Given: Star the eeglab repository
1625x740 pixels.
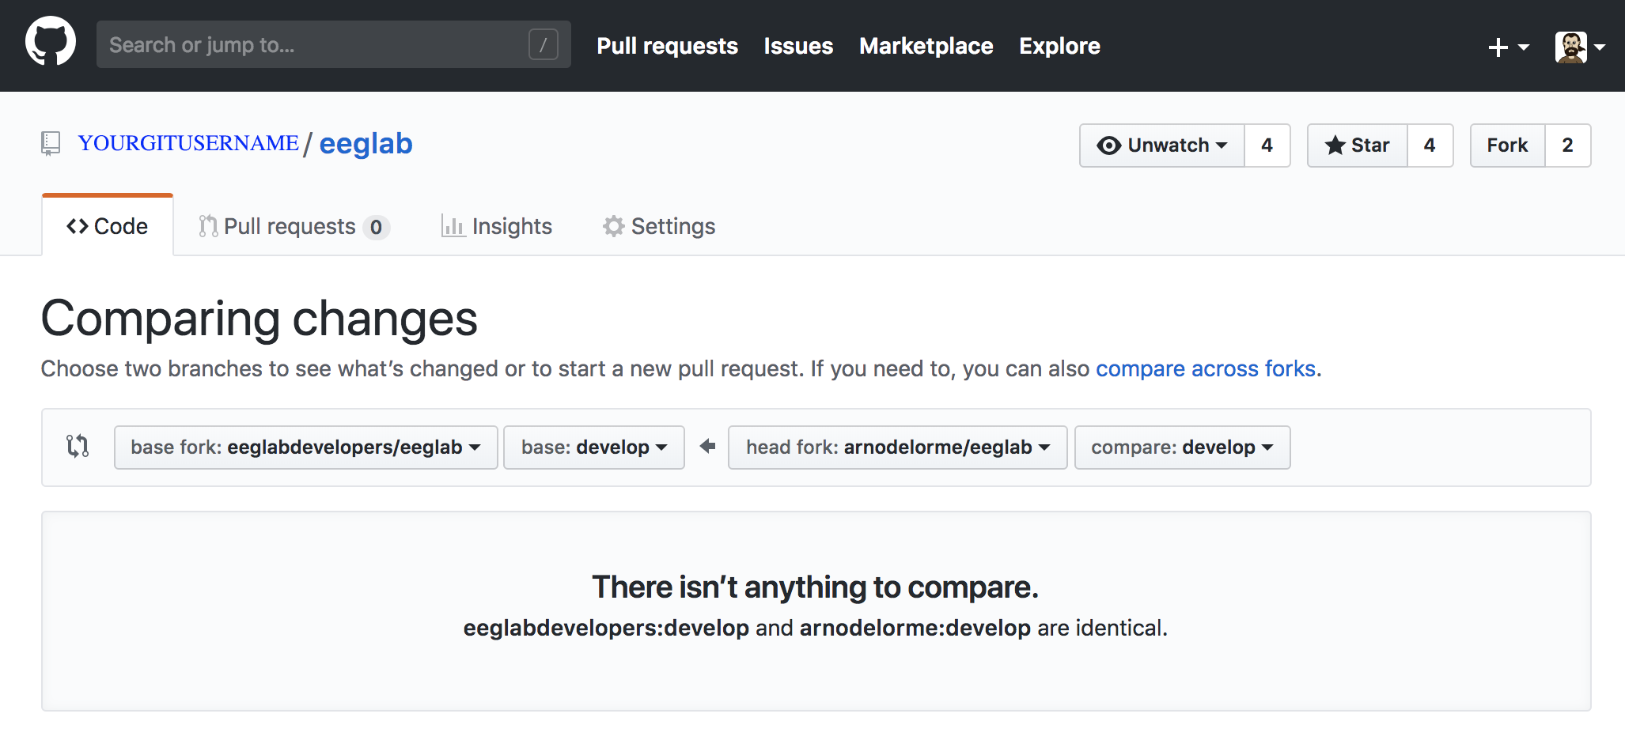Looking at the screenshot, I should pos(1357,145).
